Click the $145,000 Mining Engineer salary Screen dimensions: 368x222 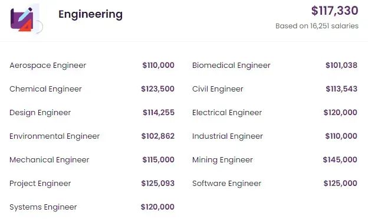click(x=340, y=160)
